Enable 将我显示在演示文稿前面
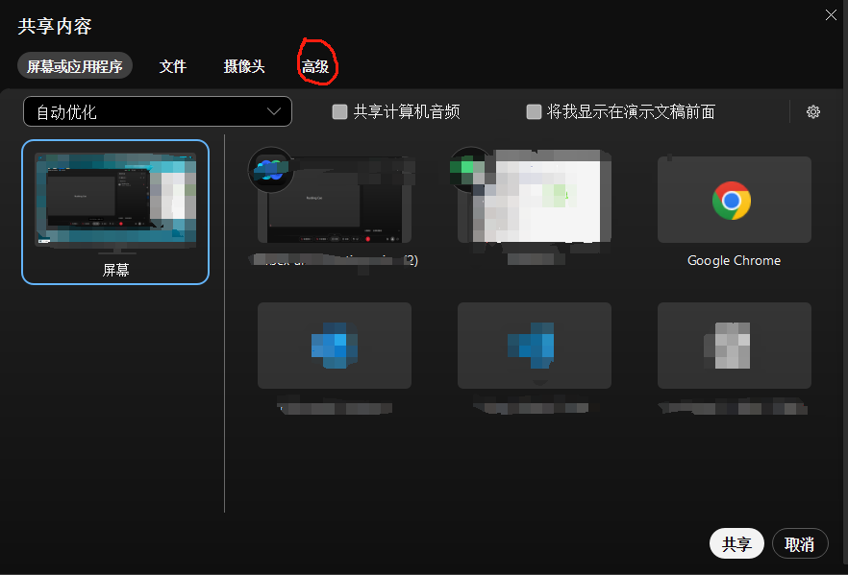The height and width of the screenshot is (575, 848). point(534,111)
